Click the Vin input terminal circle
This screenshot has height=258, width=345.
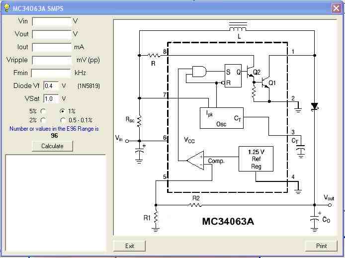click(127, 141)
